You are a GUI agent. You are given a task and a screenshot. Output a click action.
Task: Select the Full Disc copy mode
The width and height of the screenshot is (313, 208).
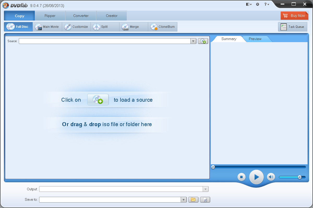[x=18, y=27]
